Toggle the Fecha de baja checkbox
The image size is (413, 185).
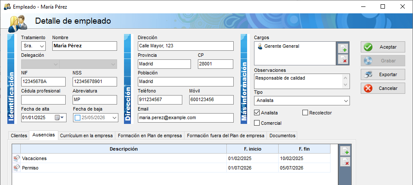click(x=77, y=118)
